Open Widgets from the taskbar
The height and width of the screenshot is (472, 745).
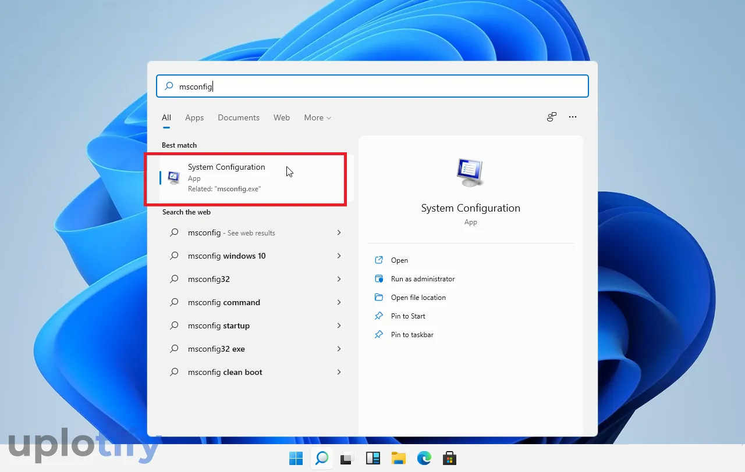(x=372, y=458)
